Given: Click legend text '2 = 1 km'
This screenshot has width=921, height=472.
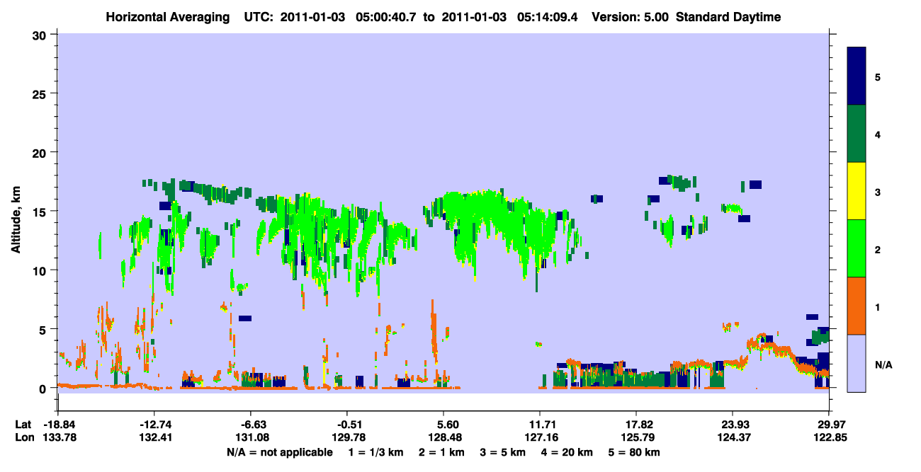Looking at the screenshot, I should (441, 452).
